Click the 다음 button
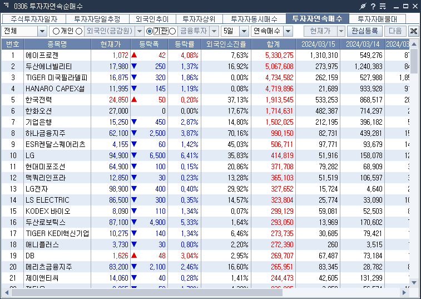 tap(395, 31)
